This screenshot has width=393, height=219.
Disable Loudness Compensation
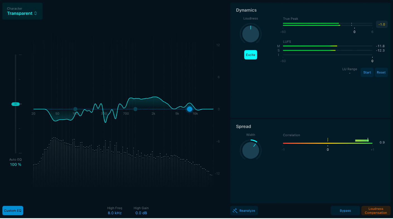click(376, 210)
